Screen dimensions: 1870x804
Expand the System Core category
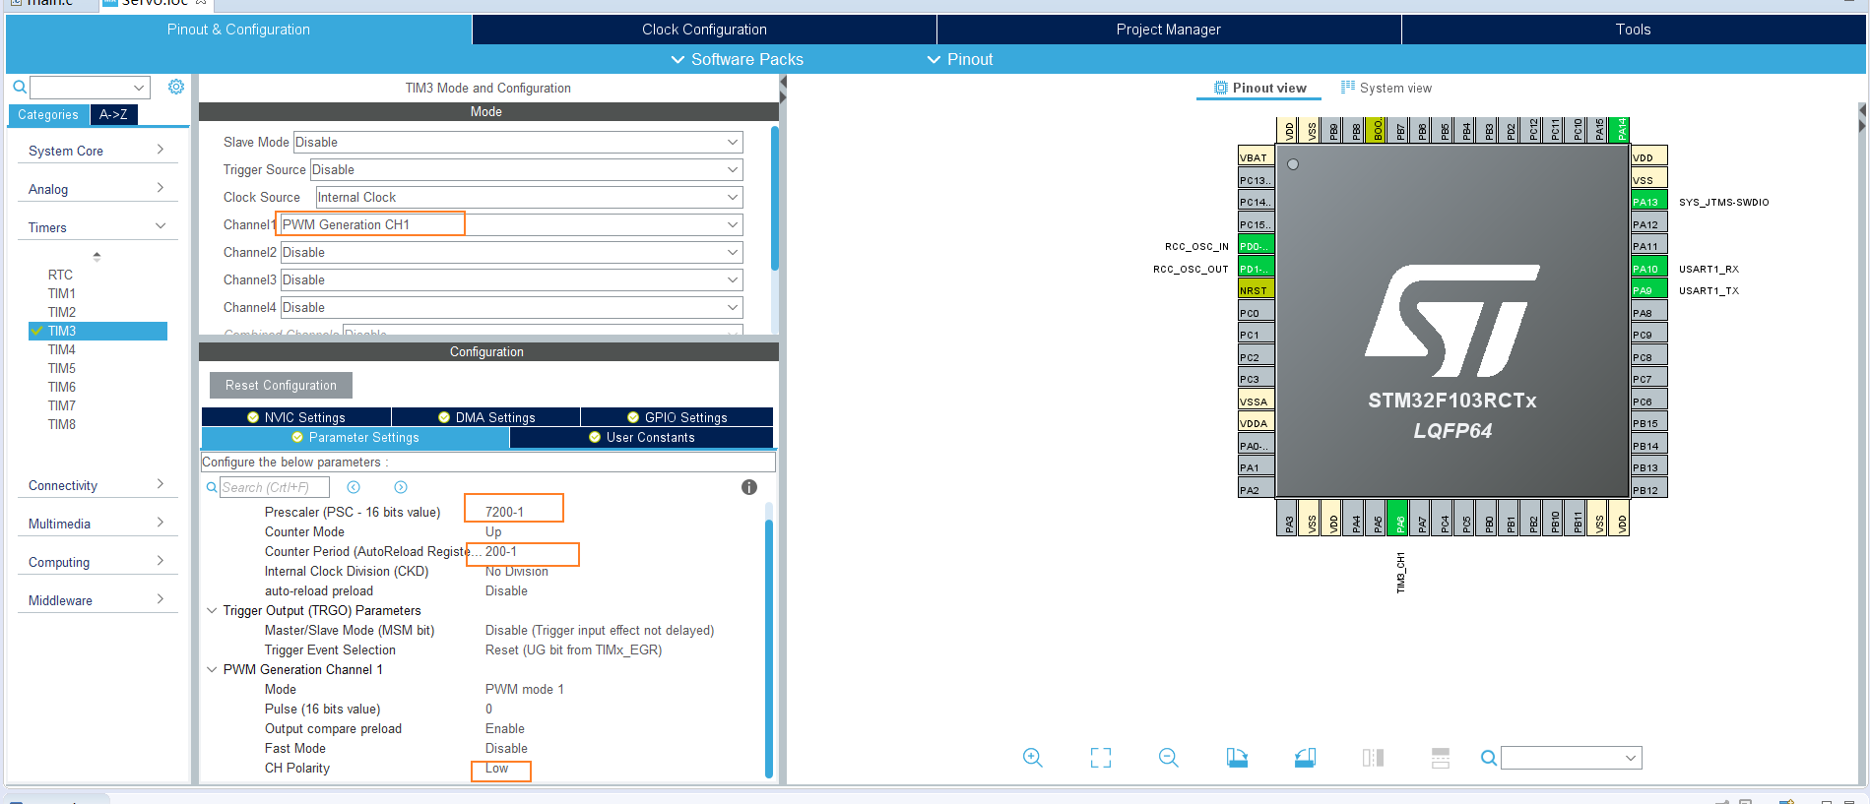(97, 151)
